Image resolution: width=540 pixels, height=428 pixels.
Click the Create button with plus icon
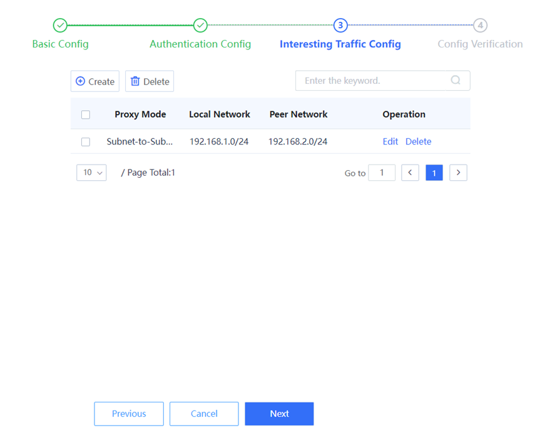(x=95, y=81)
